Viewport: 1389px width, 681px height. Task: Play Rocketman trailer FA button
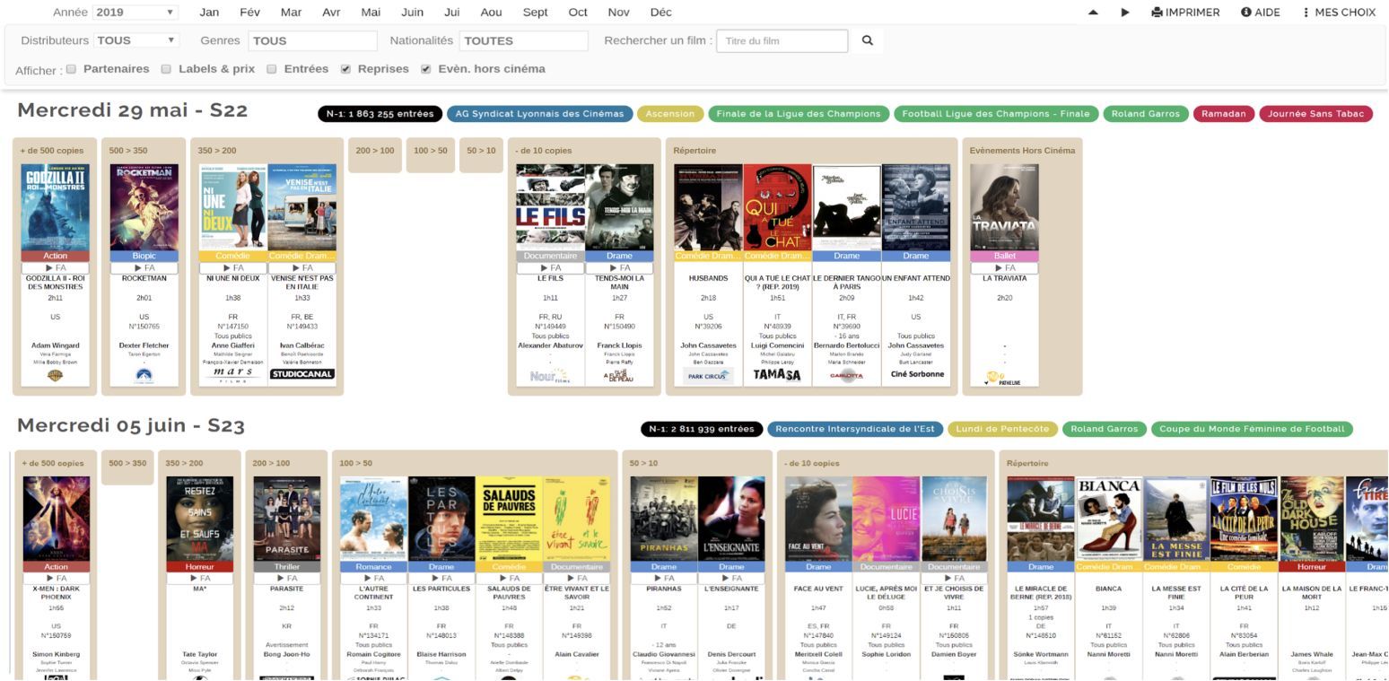tap(144, 267)
